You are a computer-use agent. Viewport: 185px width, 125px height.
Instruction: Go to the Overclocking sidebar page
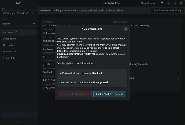tap(19, 39)
